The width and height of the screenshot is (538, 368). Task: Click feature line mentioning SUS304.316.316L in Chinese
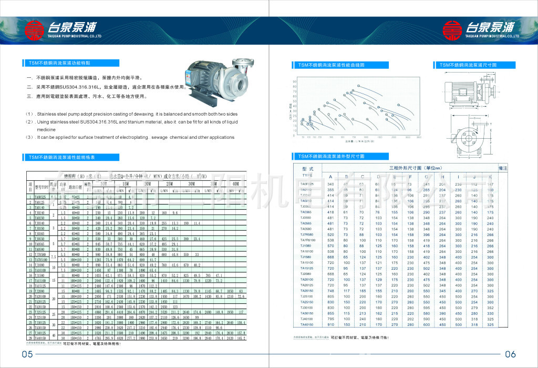tap(106, 87)
